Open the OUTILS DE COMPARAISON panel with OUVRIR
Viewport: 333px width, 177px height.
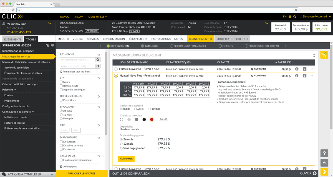coord(308,173)
